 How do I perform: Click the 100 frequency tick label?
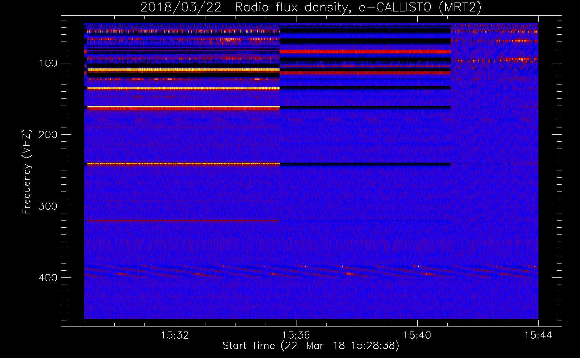[x=48, y=63]
